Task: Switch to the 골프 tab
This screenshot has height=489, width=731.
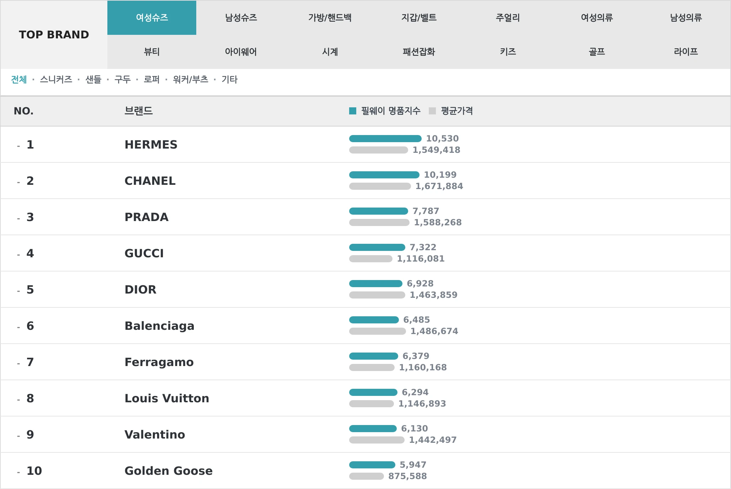Action: 597,52
